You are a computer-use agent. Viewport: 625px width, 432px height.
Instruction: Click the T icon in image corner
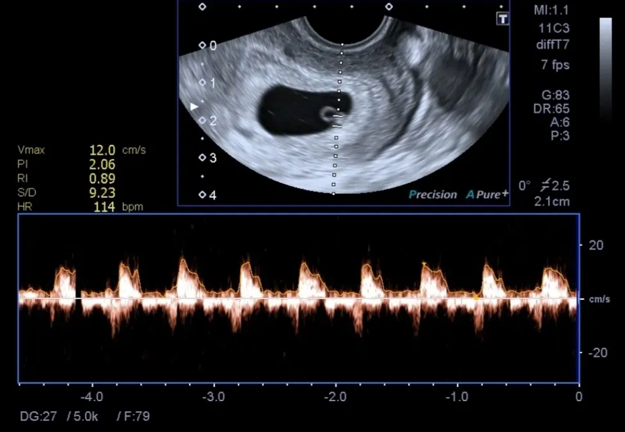point(502,19)
